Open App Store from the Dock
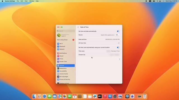Screen dimensions: 179x100 tap(110, 96)
